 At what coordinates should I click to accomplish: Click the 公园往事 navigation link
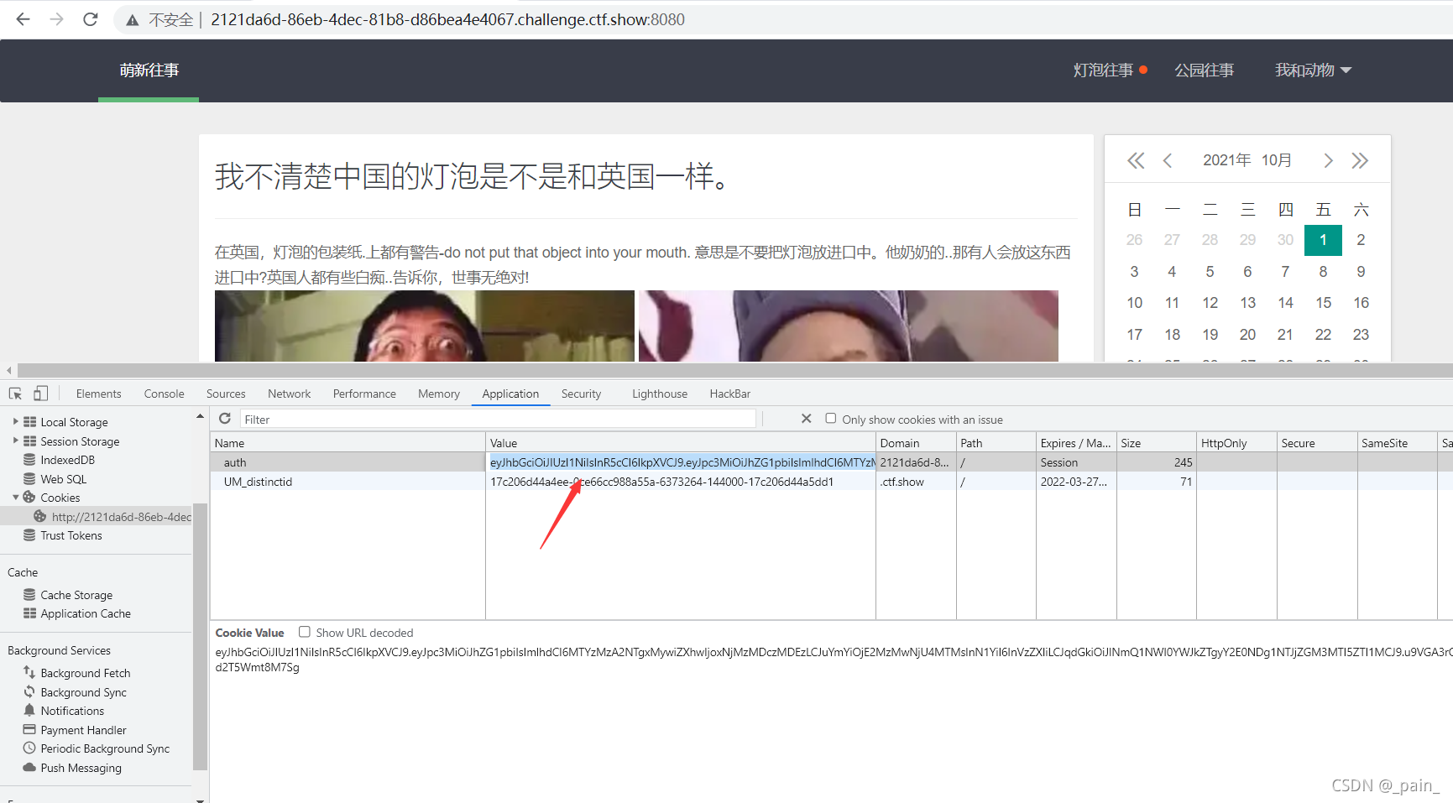point(1205,70)
